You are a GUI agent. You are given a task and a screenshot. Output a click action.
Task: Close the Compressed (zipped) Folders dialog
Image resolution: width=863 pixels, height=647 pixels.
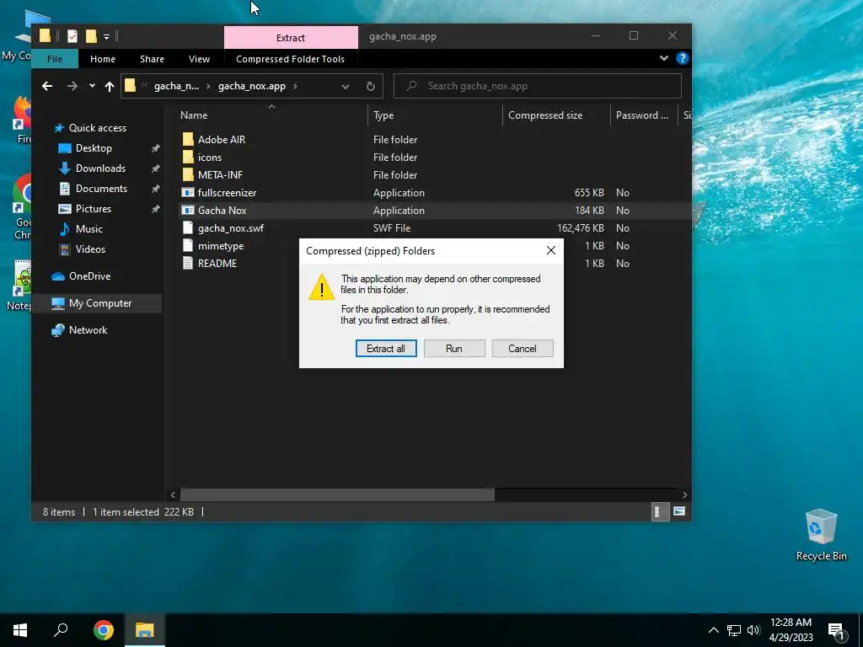tap(551, 250)
